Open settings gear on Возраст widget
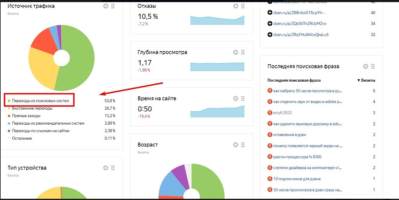The height and width of the screenshot is (200, 399). (x=236, y=144)
